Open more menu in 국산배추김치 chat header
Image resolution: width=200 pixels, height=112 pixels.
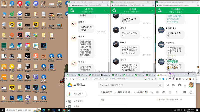[196, 10]
